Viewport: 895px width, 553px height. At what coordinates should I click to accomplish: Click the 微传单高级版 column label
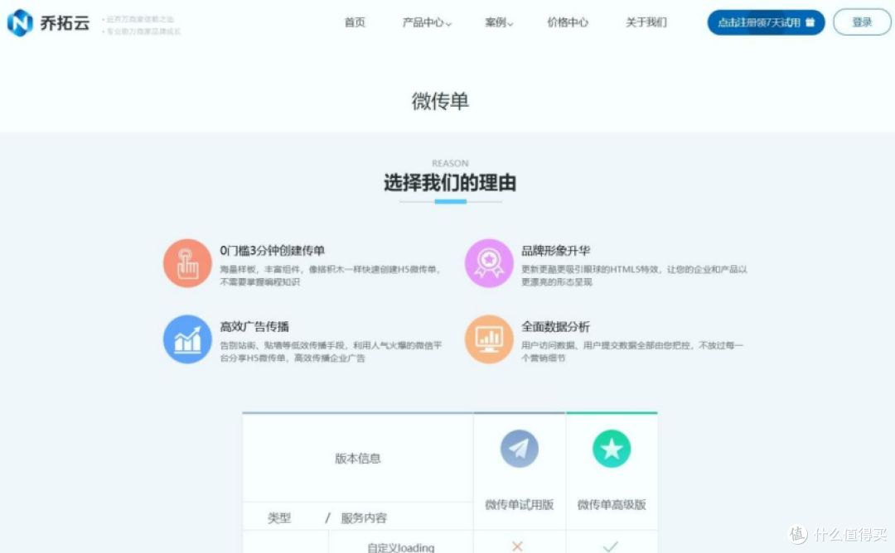[x=612, y=504]
